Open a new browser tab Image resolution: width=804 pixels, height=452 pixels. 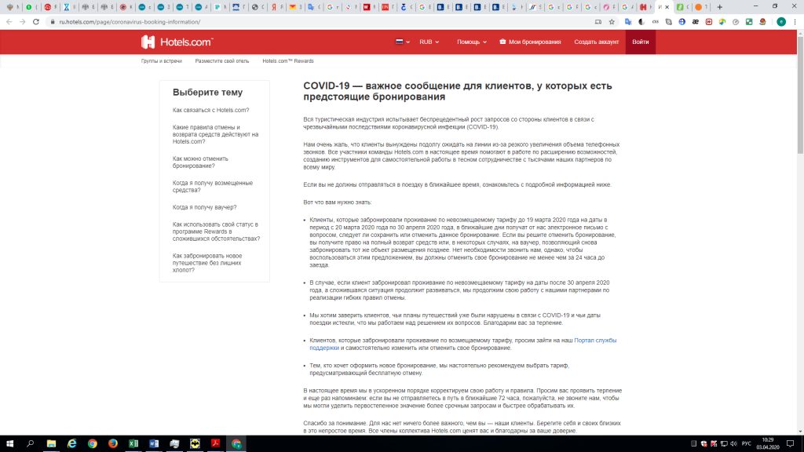coord(720,7)
